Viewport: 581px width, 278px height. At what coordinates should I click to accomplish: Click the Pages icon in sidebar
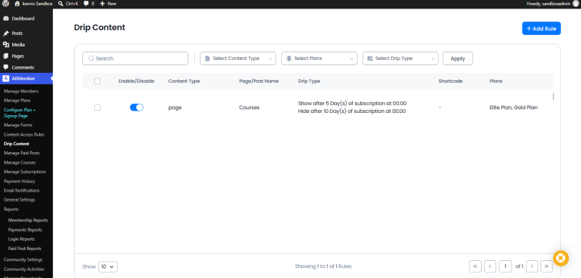6,56
